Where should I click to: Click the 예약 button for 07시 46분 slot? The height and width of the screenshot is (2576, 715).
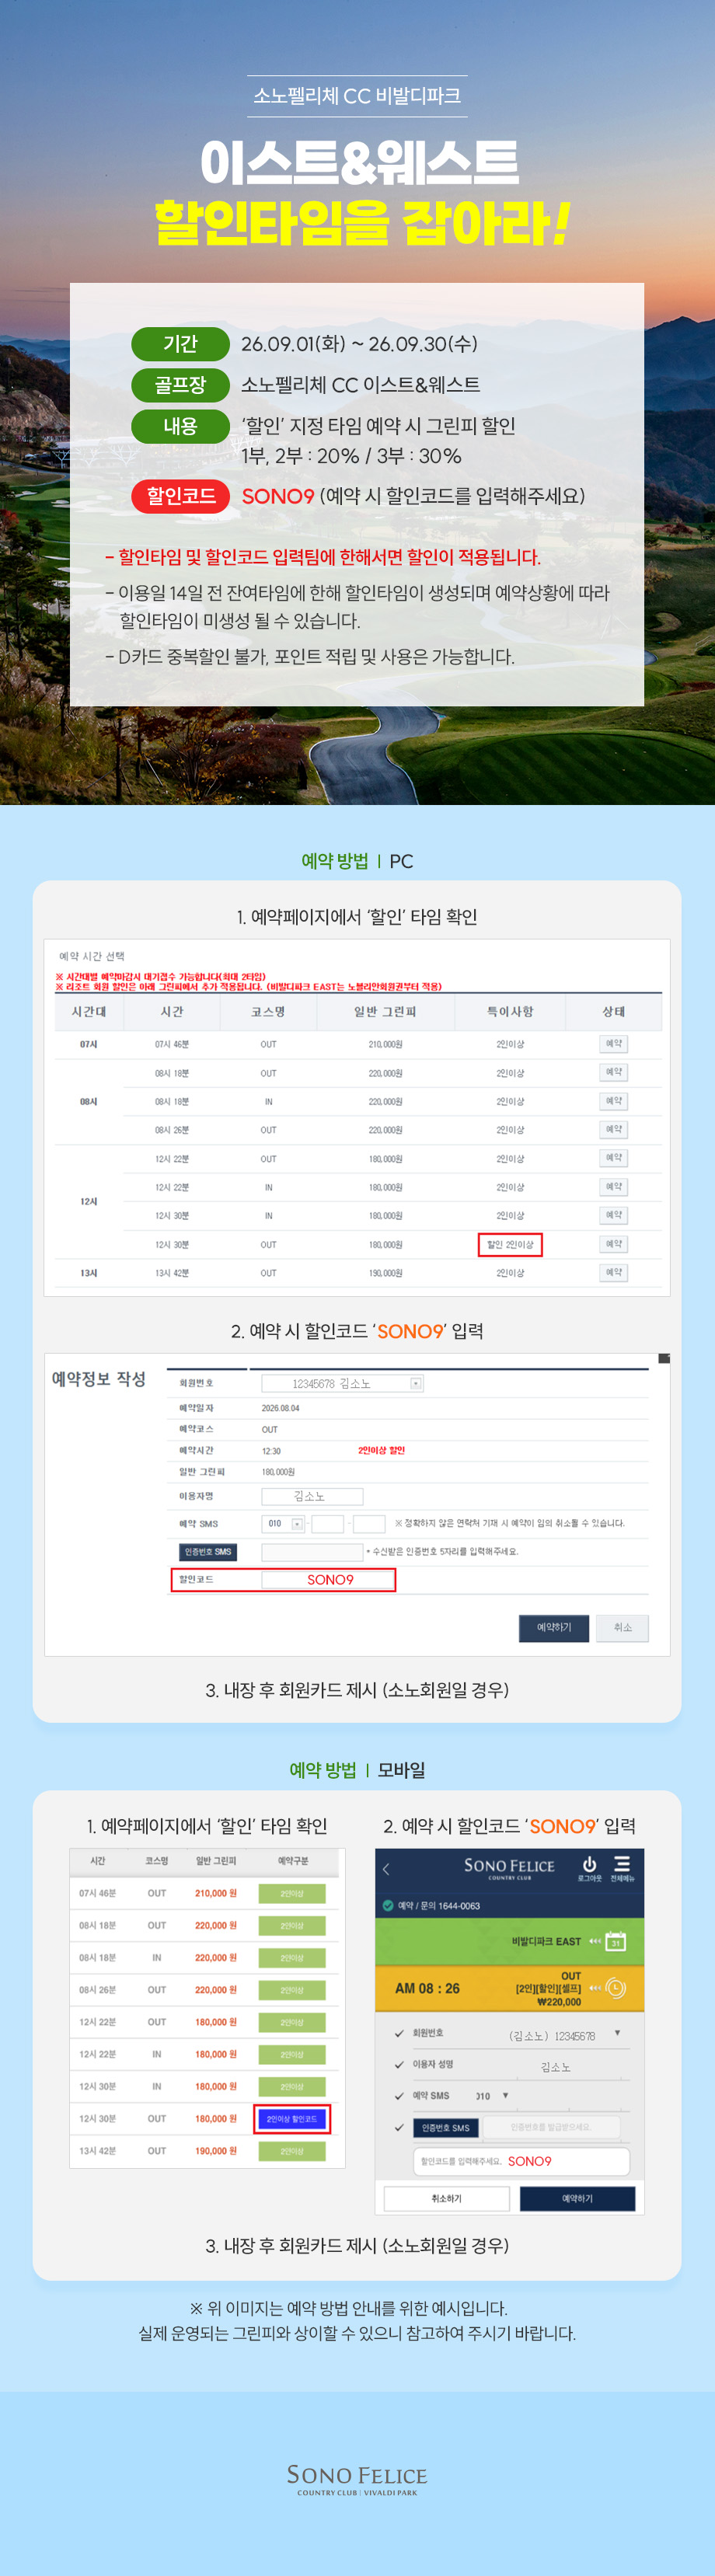614,1044
